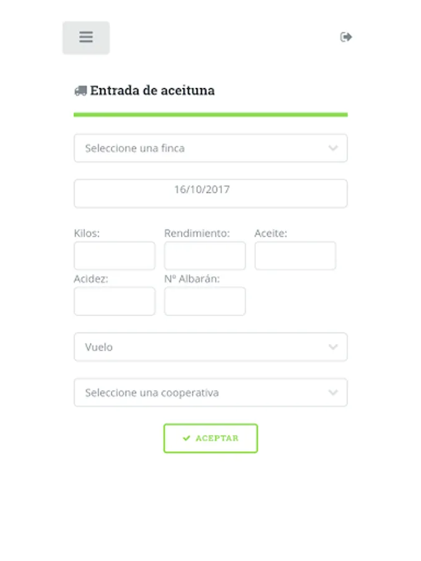Click the truck icon beside the heading
The height and width of the screenshot is (561, 421).
[80, 91]
